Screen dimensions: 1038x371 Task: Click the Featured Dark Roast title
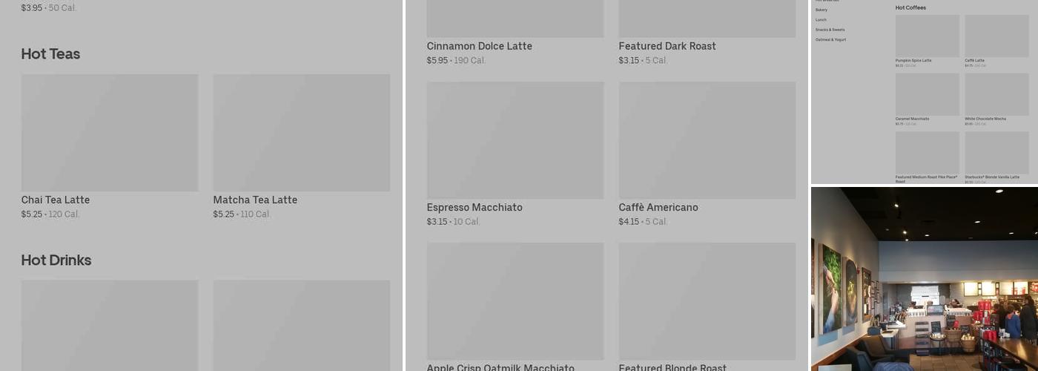click(x=667, y=46)
